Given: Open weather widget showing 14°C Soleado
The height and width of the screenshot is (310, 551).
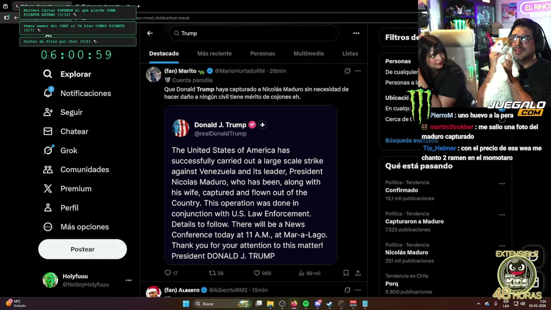Looking at the screenshot, I should pyautogui.click(x=15, y=304).
